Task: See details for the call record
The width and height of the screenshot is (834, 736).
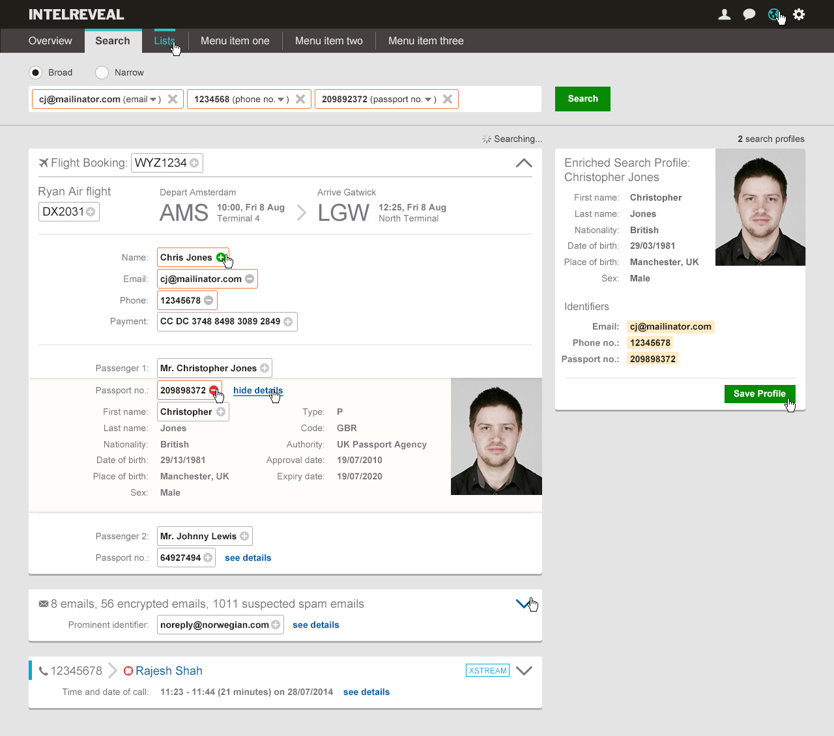Action: coord(366,692)
